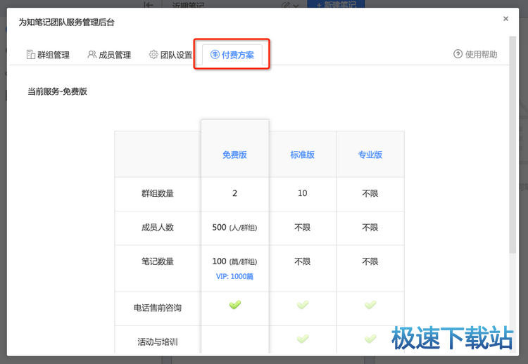Image resolution: width=528 pixels, height=364 pixels.
Task: Click 不限 for 标准版 笔记数量
Action: click(303, 261)
